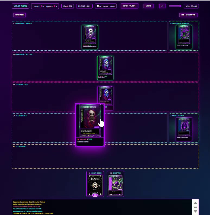This screenshot has width=210, height=215.
Task: Click the OPPONENT ACTIVE label
Action: tap(24, 54)
